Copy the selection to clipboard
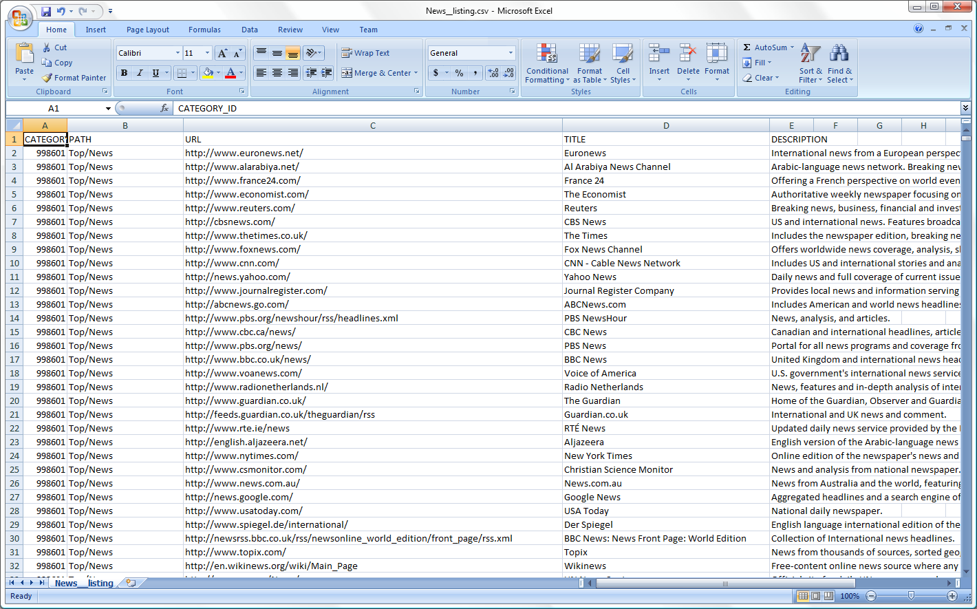 [57, 63]
